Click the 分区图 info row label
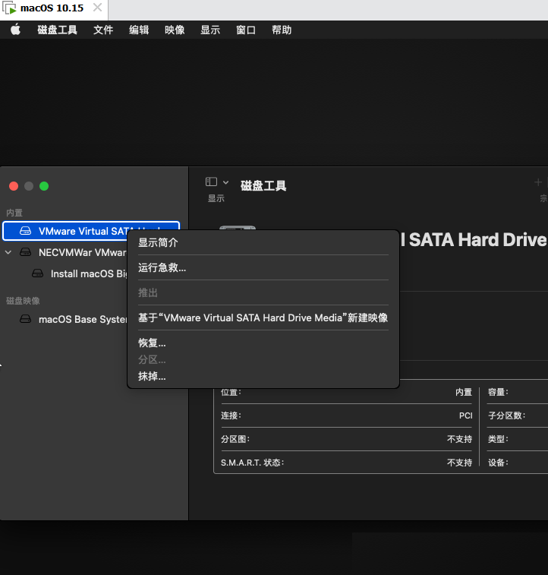This screenshot has width=548, height=575. [x=235, y=439]
